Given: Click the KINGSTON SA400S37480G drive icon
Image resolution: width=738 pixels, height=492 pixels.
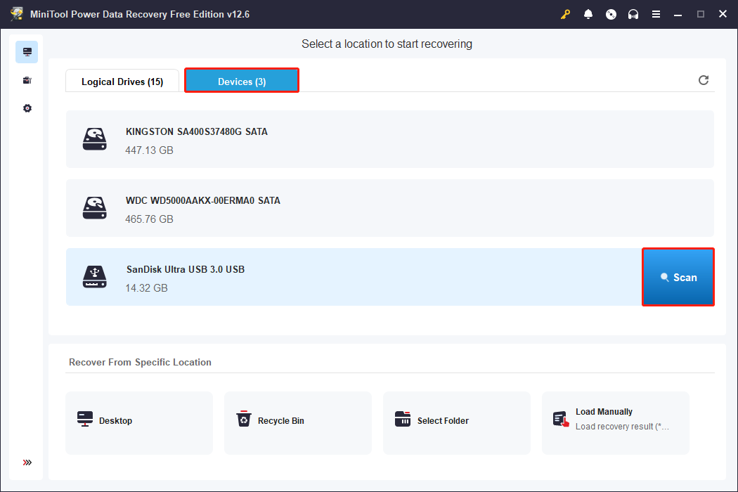Looking at the screenshot, I should tap(94, 138).
